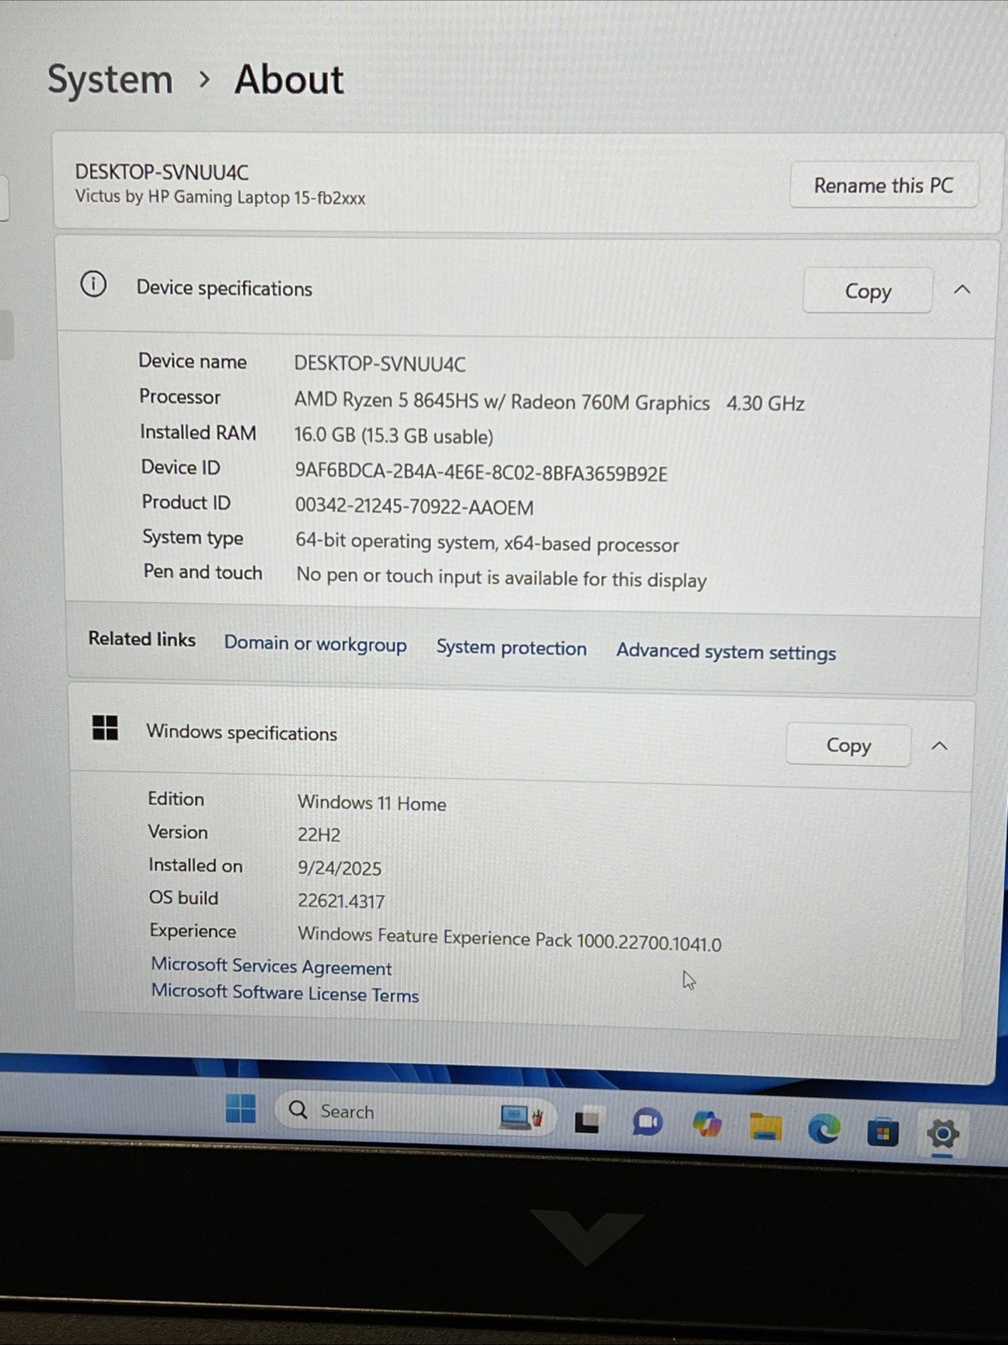Open Microsoft Store from taskbar
Image resolution: width=1008 pixels, height=1345 pixels.
[x=883, y=1132]
